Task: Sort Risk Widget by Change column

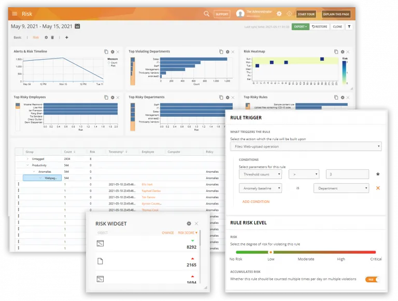Action: [168, 233]
